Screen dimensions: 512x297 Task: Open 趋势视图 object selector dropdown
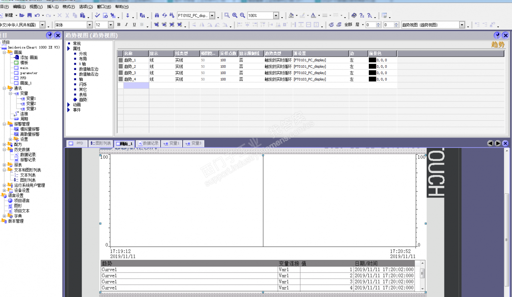click(x=462, y=25)
